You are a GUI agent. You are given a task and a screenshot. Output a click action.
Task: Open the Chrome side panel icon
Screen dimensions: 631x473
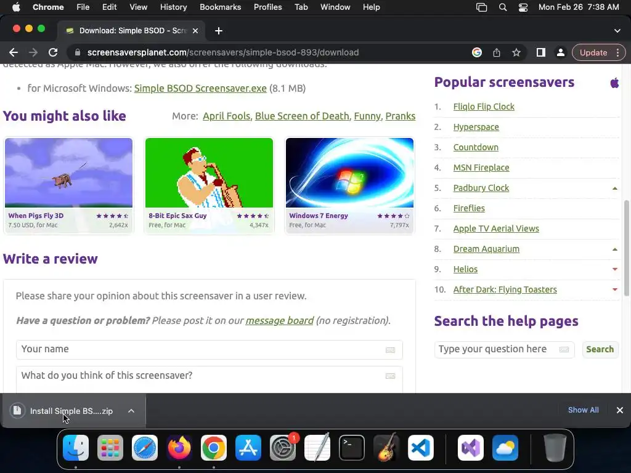[541, 53]
